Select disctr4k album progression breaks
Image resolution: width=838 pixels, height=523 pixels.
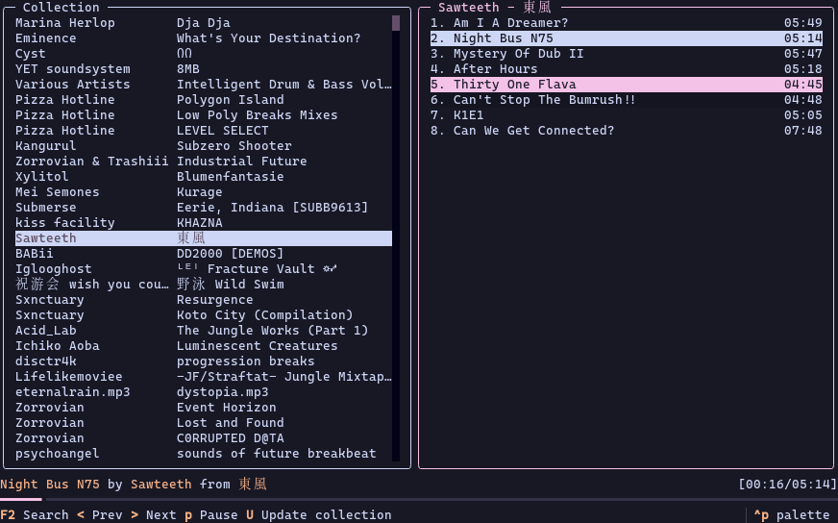(x=203, y=361)
